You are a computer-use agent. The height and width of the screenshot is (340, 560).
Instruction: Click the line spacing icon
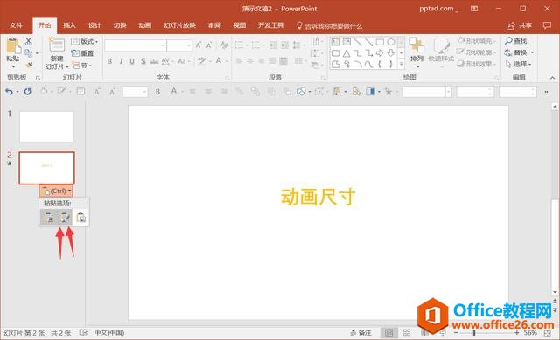point(297,45)
